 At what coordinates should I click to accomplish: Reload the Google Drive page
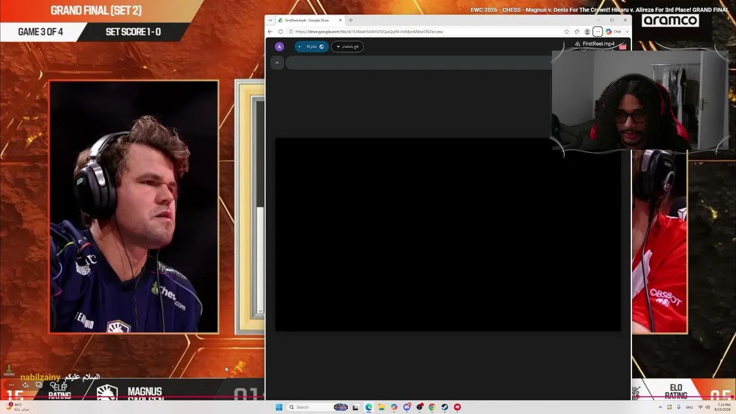tap(281, 32)
